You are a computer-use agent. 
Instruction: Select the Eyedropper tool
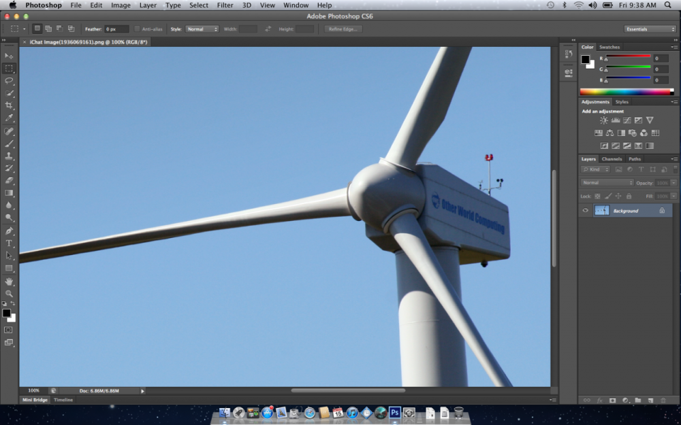point(9,118)
